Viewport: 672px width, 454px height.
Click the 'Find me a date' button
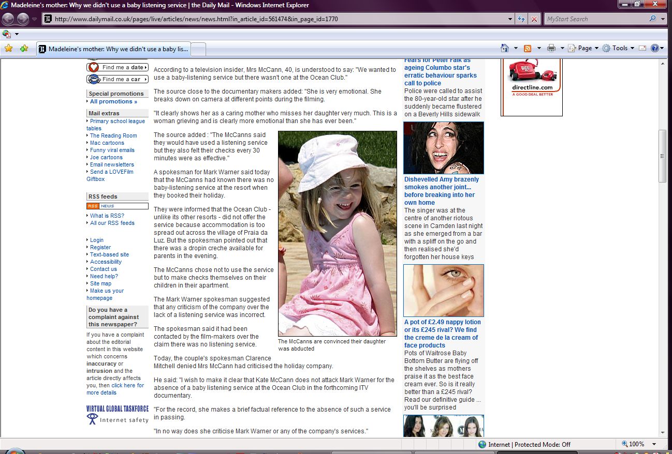pyautogui.click(x=118, y=67)
